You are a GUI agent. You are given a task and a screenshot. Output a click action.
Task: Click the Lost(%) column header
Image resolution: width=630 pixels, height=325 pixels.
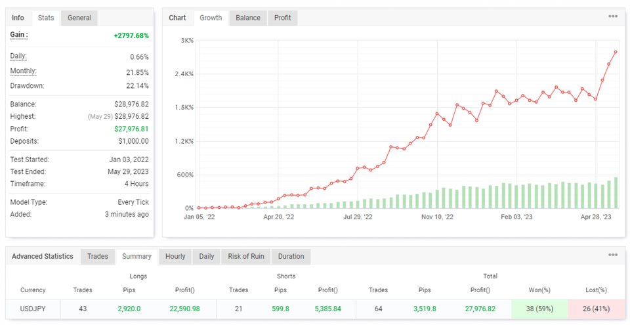point(597,290)
